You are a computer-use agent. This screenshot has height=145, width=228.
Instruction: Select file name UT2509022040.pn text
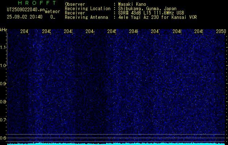(26, 9)
